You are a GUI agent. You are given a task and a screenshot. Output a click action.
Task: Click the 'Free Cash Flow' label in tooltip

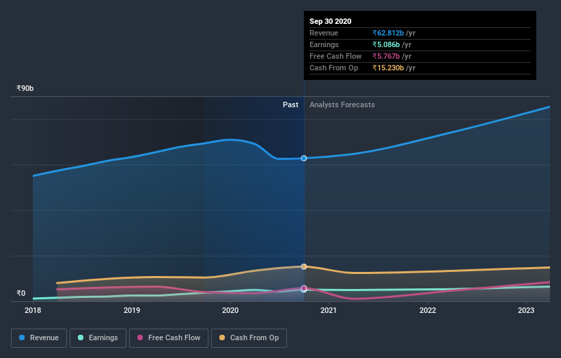336,56
